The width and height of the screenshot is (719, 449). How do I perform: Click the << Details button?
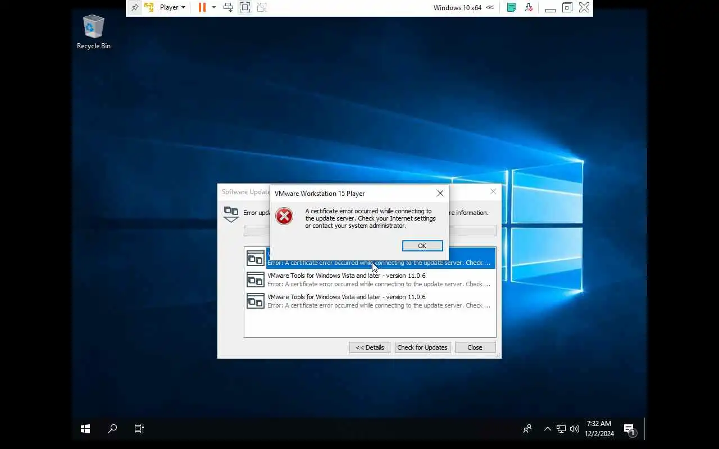coord(370,347)
